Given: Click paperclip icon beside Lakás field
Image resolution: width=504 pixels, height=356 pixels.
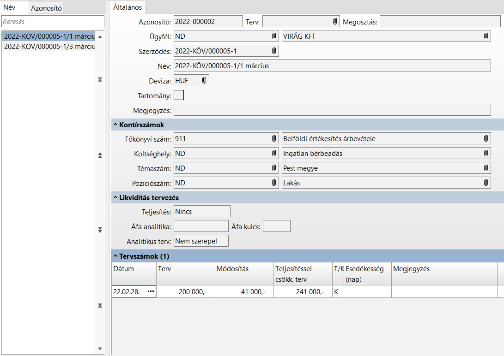Looking at the screenshot, I should pyautogui.click(x=486, y=183).
